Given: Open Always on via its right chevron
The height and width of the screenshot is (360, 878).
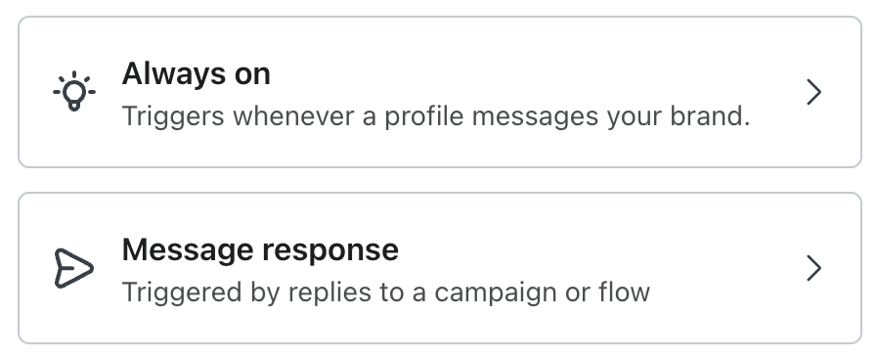Looking at the screenshot, I should tap(813, 92).
